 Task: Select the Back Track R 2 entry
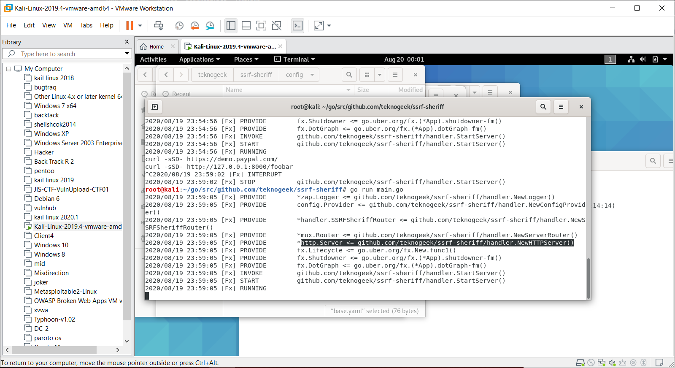pyautogui.click(x=54, y=162)
